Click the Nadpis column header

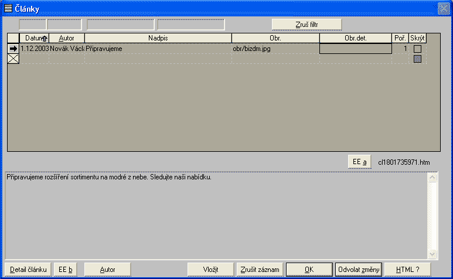(158, 38)
